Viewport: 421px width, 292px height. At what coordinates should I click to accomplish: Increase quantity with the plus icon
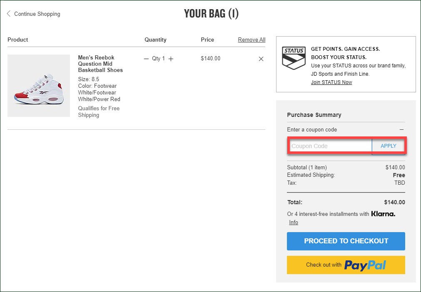pyautogui.click(x=171, y=59)
